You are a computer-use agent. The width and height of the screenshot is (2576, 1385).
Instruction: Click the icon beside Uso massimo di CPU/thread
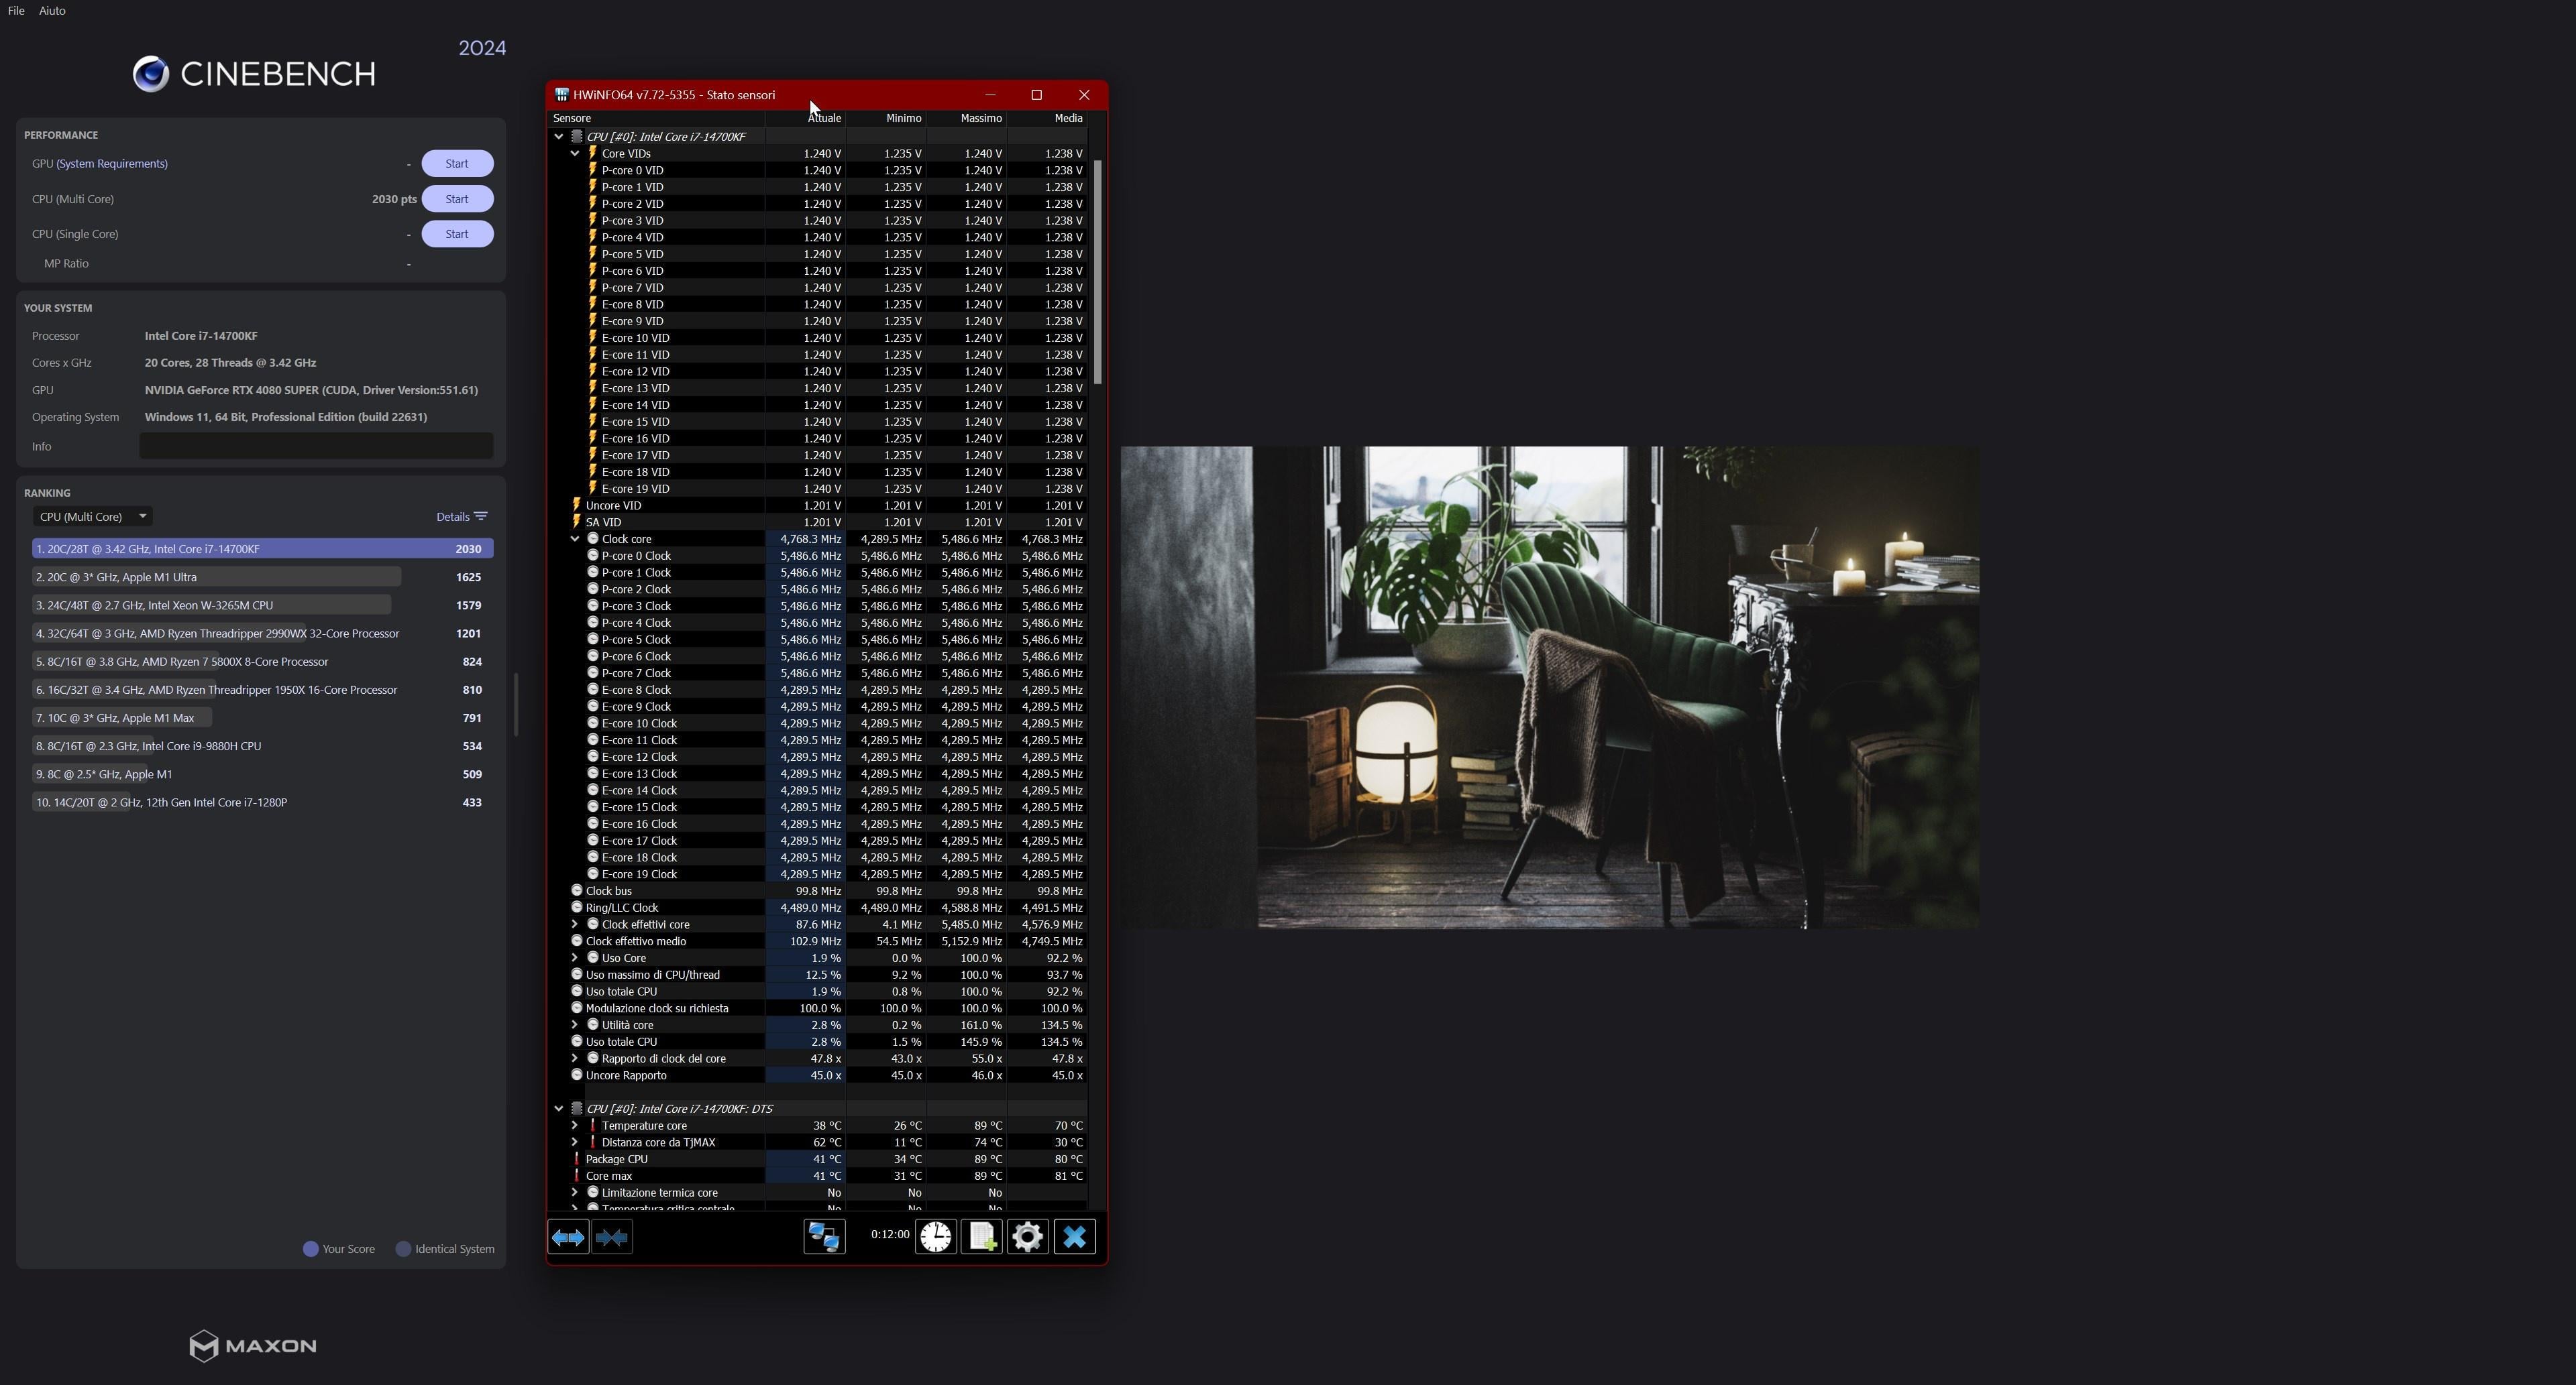[577, 974]
